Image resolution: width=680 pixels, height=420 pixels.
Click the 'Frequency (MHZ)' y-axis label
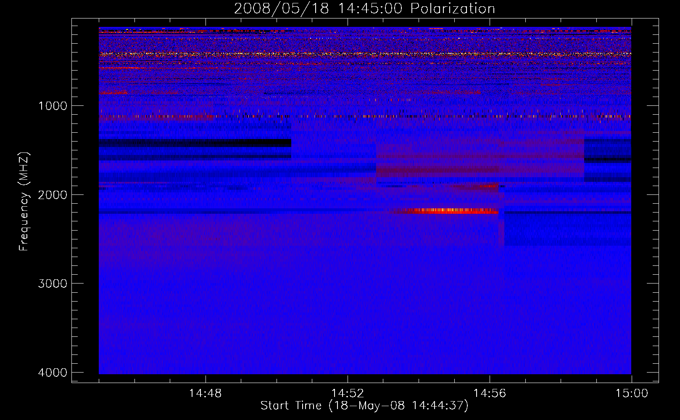click(24, 202)
